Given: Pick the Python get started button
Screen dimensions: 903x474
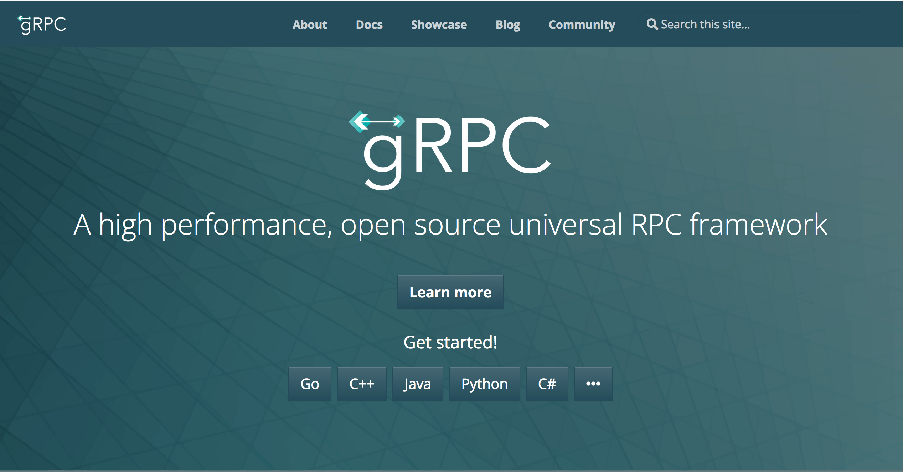Looking at the screenshot, I should (484, 384).
